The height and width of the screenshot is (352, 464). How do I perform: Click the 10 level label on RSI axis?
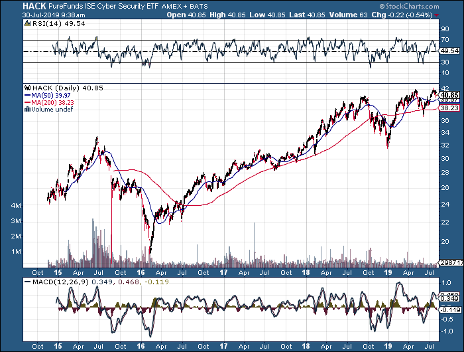[445, 73]
